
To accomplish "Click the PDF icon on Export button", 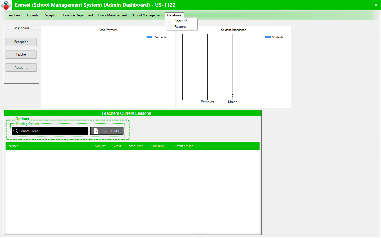I will point(96,131).
